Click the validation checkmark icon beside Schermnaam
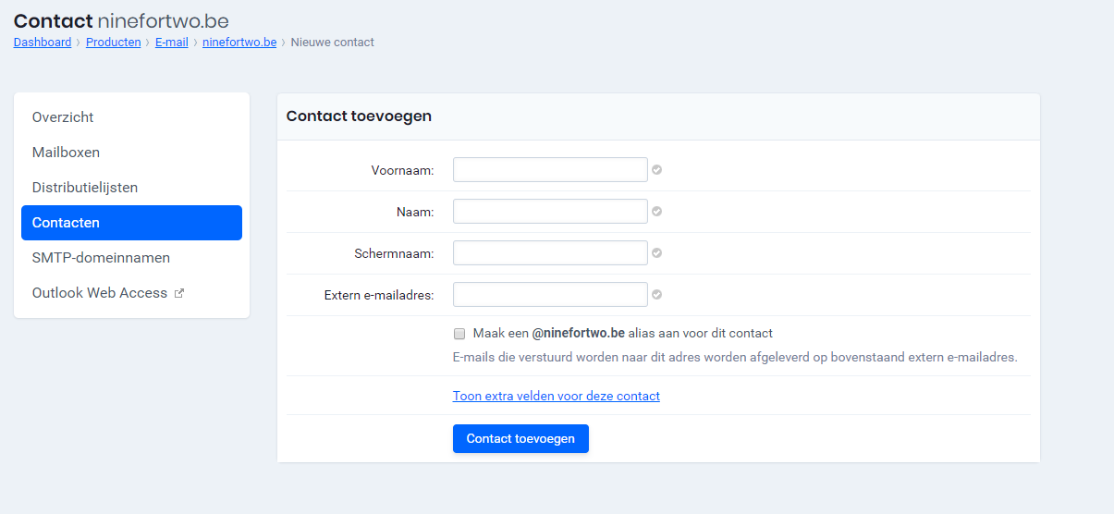 click(x=656, y=253)
